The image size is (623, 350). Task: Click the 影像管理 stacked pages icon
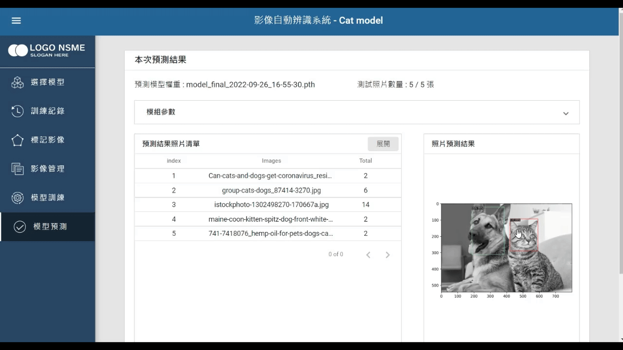pyautogui.click(x=18, y=169)
